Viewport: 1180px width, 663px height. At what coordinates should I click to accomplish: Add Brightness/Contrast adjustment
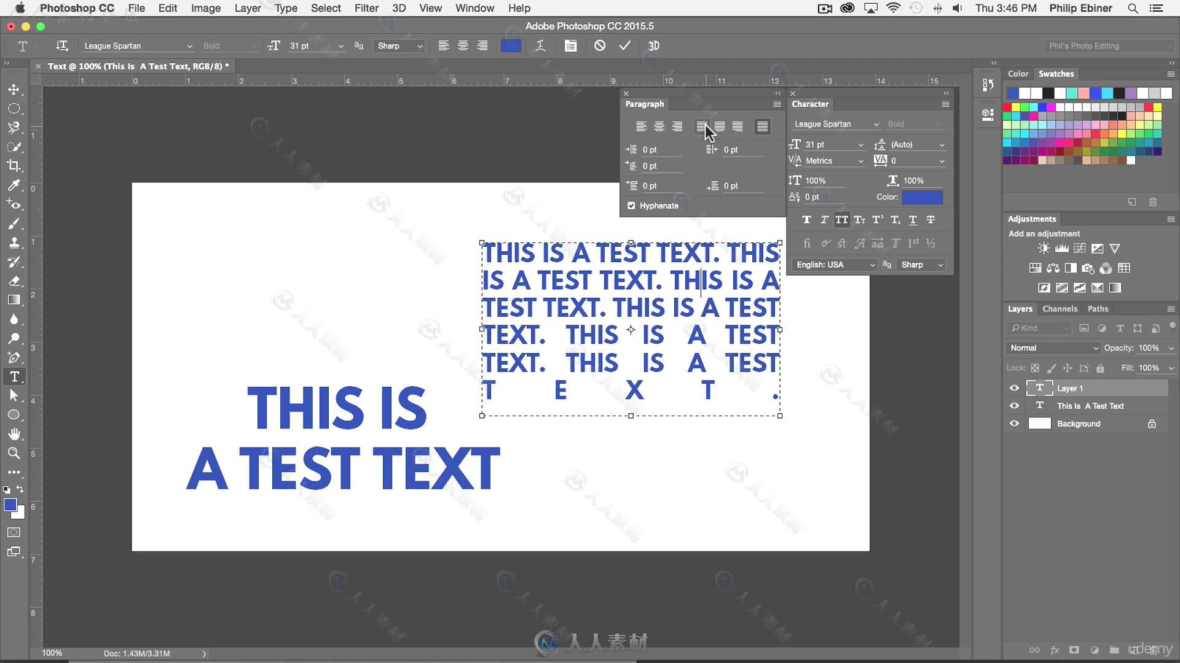point(1044,249)
